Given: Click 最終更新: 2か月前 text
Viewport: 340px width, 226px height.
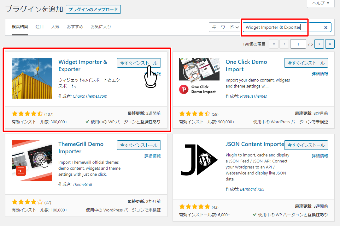Looking at the screenshot, I should [x=144, y=201].
